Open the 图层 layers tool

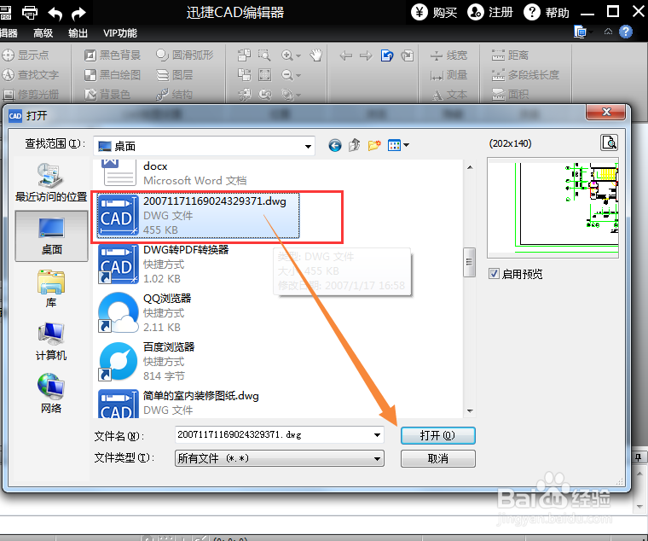point(175,75)
